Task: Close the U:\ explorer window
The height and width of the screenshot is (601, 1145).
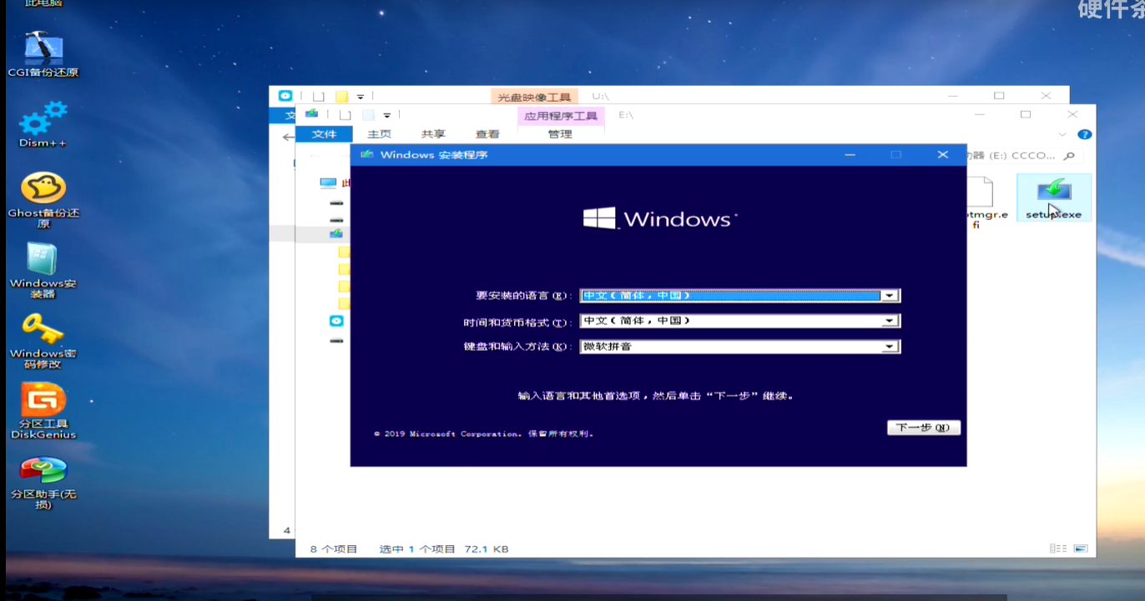Action: click(1046, 96)
